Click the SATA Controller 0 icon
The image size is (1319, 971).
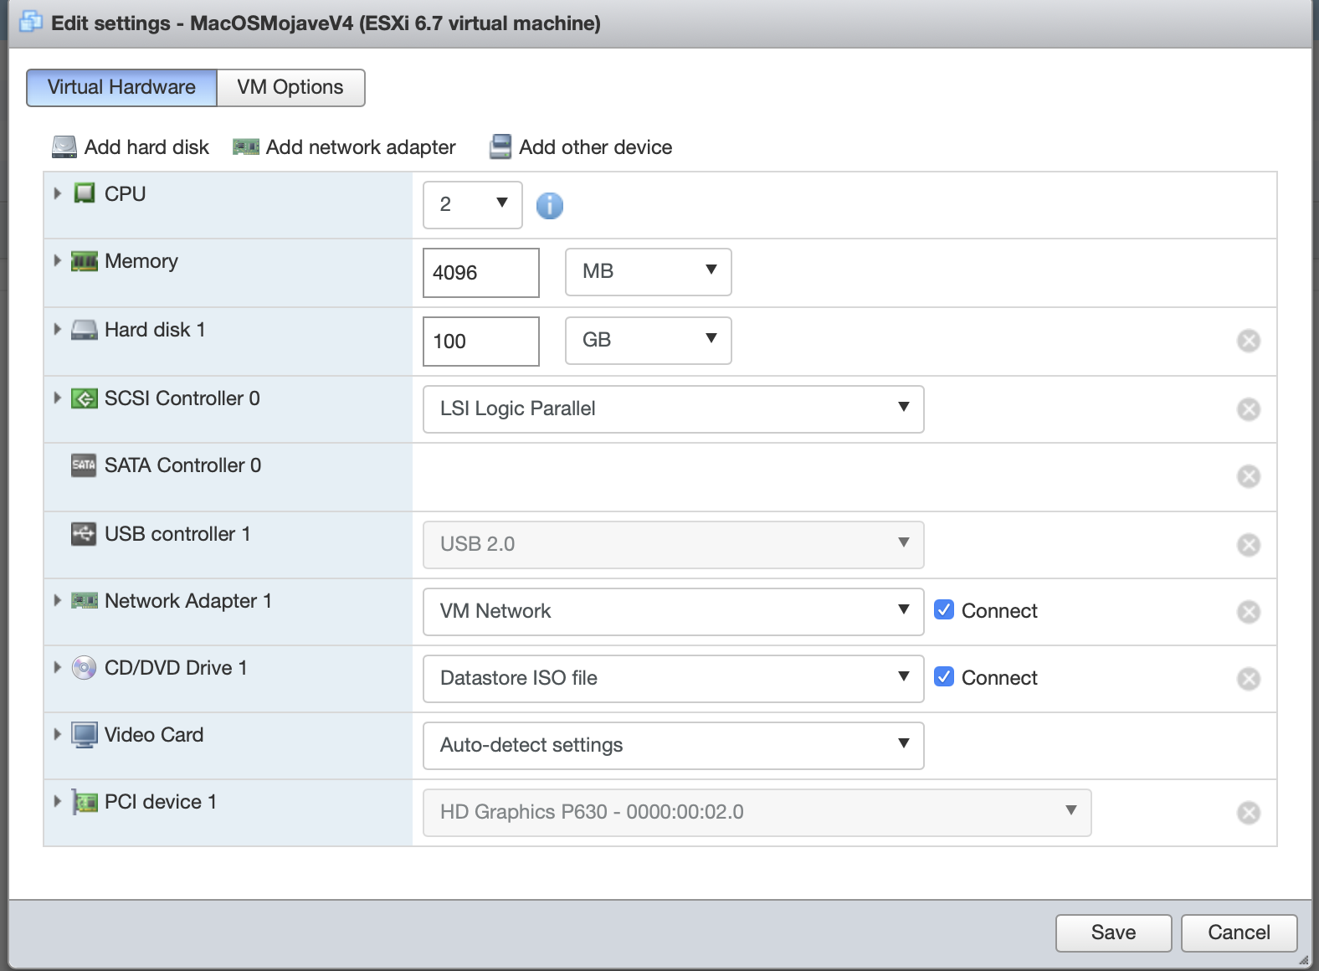coord(84,465)
